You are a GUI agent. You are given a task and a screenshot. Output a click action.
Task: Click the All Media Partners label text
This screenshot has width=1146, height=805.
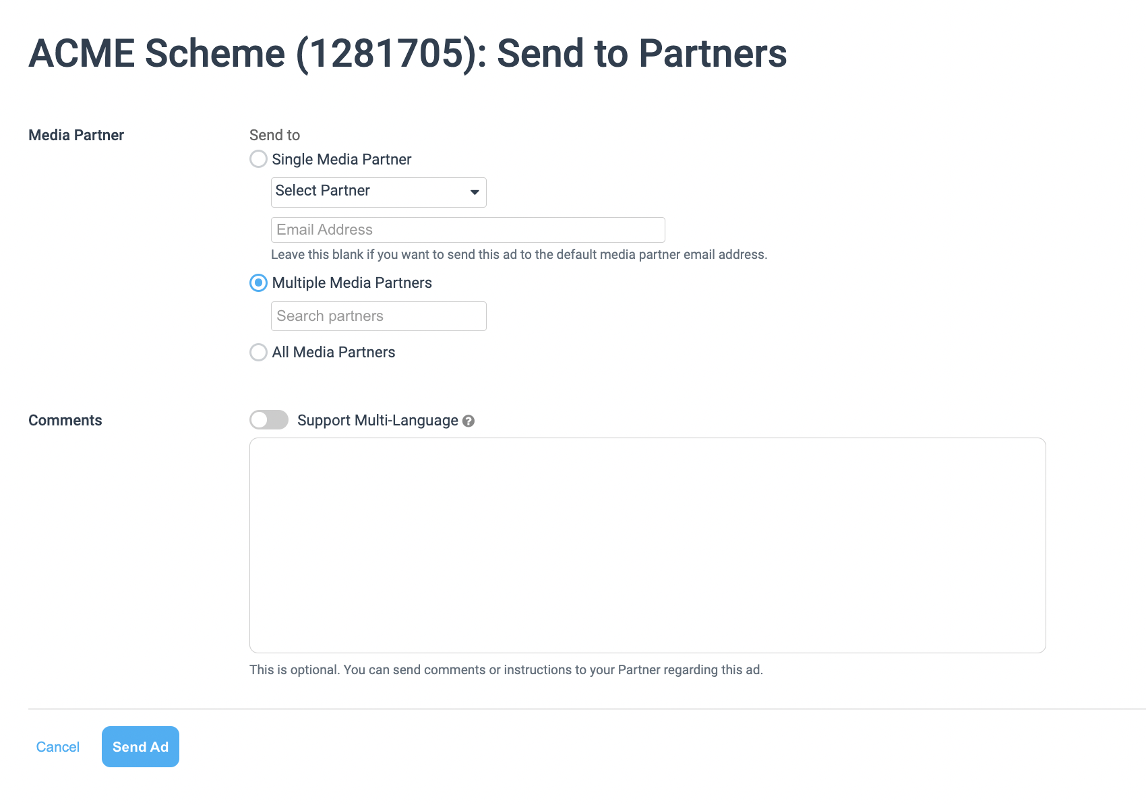[x=334, y=352]
